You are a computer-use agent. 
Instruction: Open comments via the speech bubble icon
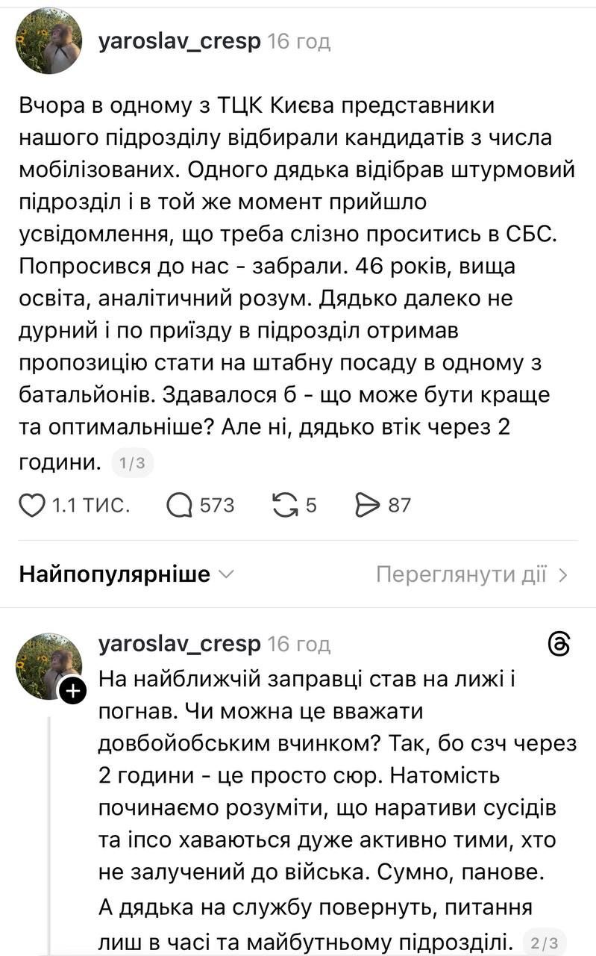(x=180, y=506)
